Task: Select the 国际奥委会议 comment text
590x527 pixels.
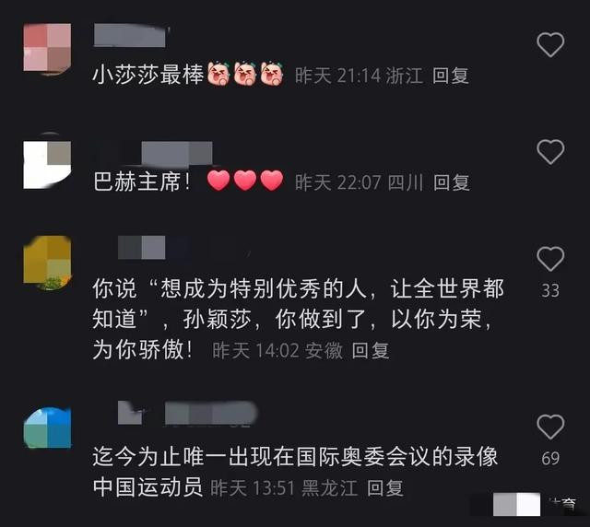Action: [x=295, y=472]
